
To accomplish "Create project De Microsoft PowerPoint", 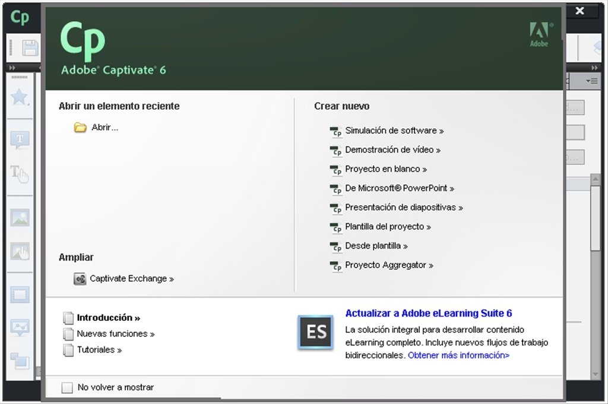I will pos(400,188).
